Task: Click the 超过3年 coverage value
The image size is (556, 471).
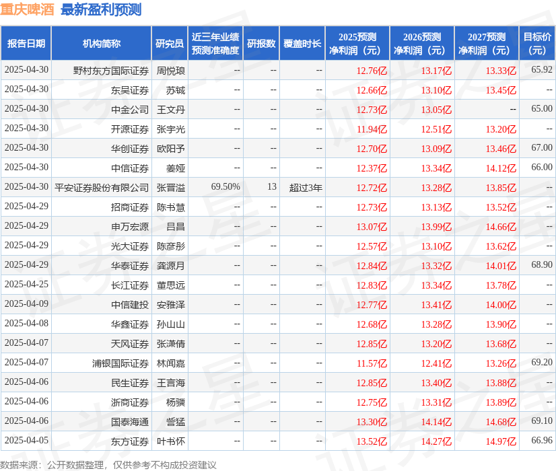Action: tap(306, 188)
